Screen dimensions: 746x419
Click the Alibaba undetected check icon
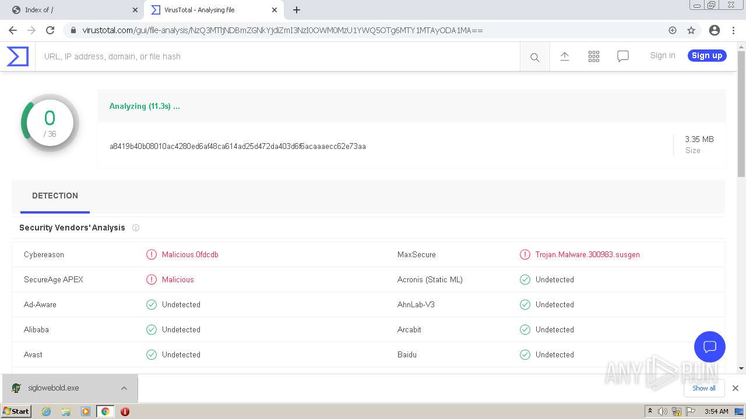pyautogui.click(x=152, y=329)
